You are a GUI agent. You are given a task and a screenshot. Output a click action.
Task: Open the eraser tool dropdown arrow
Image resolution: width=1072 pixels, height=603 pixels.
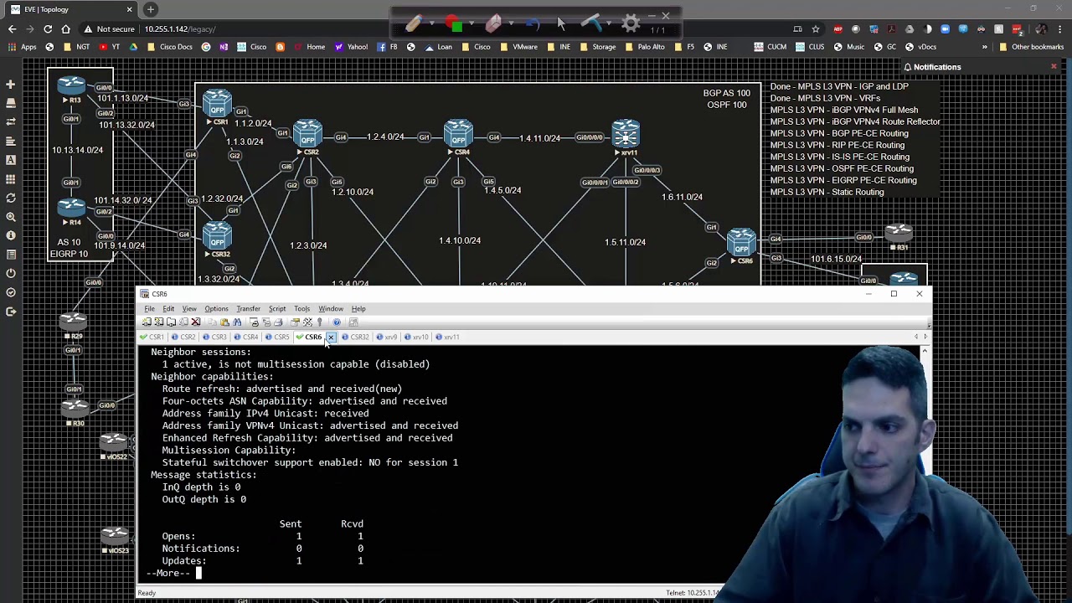(512, 23)
